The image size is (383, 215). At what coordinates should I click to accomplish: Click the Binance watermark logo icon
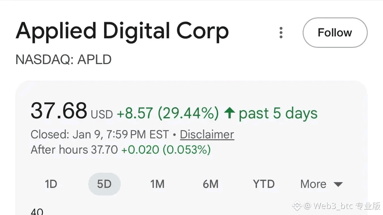click(297, 206)
